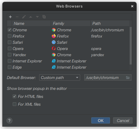This screenshot has height=129, width=139.
Task: Click Chrome family text in Yandex row
Action: [64, 55]
